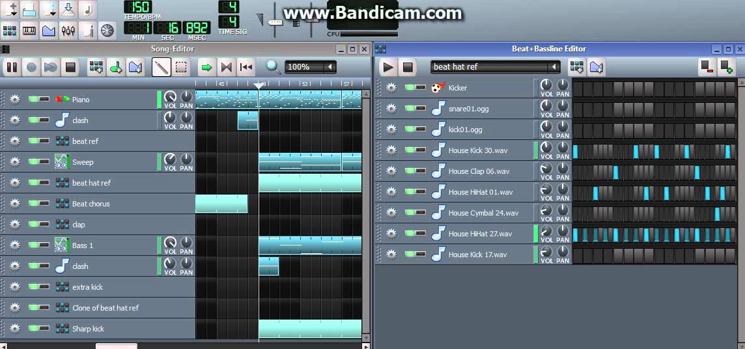The width and height of the screenshot is (745, 349).
Task: Open gear menu for House Cymbal 24.wav
Action: click(x=391, y=213)
